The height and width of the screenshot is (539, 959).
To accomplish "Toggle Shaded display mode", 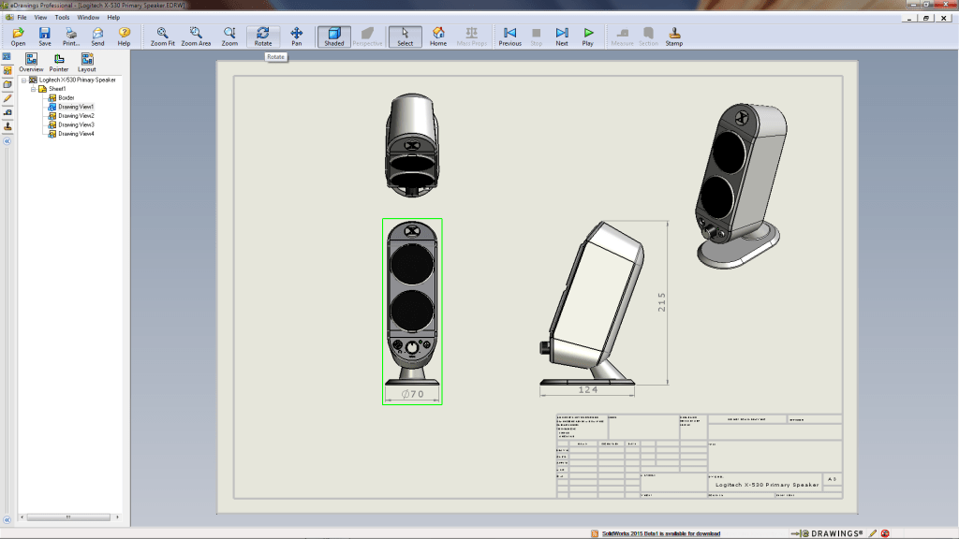I will 334,36.
